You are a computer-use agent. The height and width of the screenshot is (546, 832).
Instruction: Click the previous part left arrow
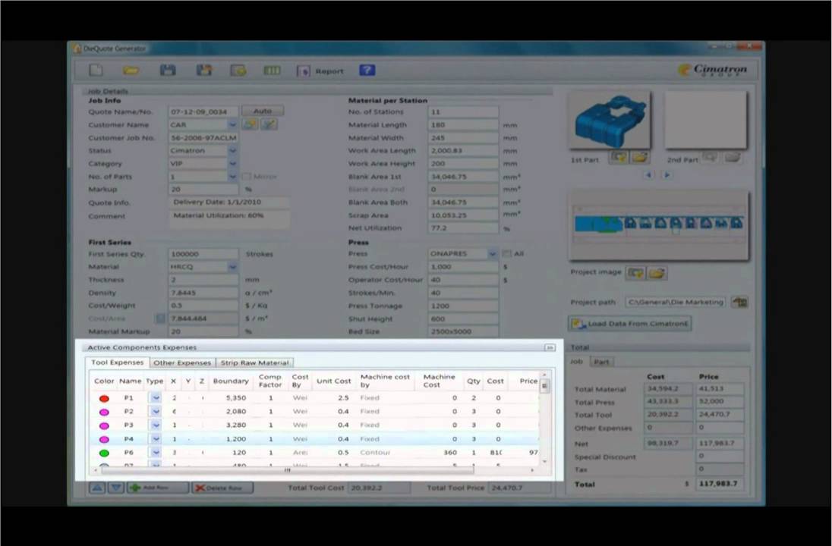[648, 175]
